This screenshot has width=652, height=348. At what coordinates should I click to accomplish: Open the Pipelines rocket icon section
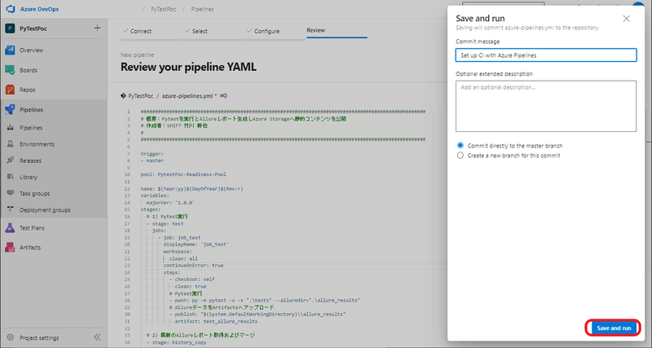click(x=10, y=109)
